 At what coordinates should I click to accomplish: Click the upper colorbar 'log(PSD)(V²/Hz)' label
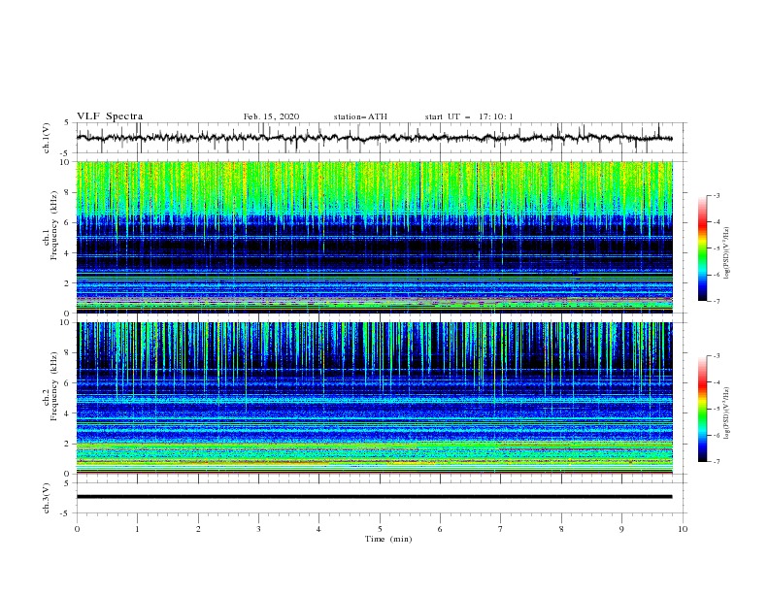pyautogui.click(x=727, y=253)
